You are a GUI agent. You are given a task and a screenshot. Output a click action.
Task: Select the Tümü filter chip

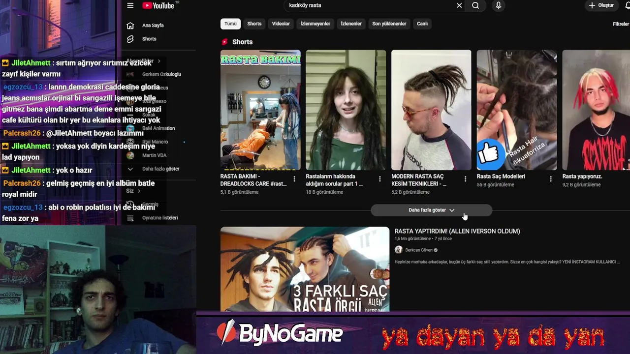[x=230, y=24]
